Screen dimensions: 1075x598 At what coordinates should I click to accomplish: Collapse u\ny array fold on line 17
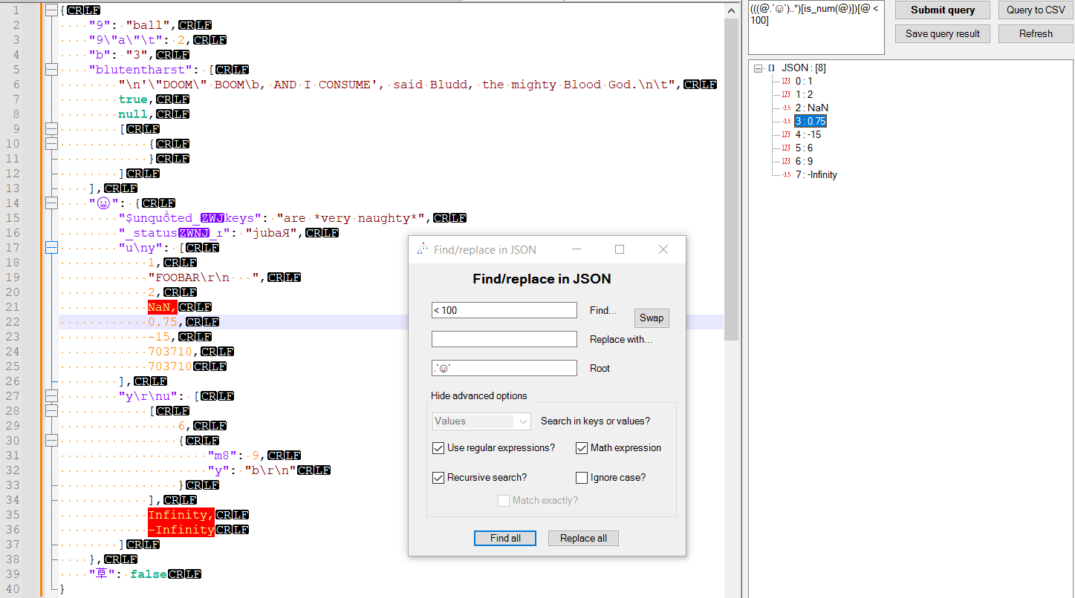click(x=51, y=248)
